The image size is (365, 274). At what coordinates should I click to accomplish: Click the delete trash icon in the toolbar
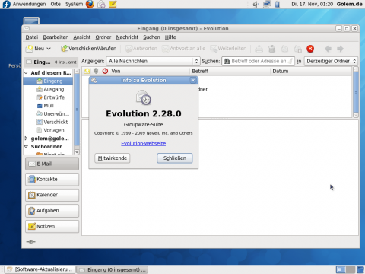pos(272,49)
